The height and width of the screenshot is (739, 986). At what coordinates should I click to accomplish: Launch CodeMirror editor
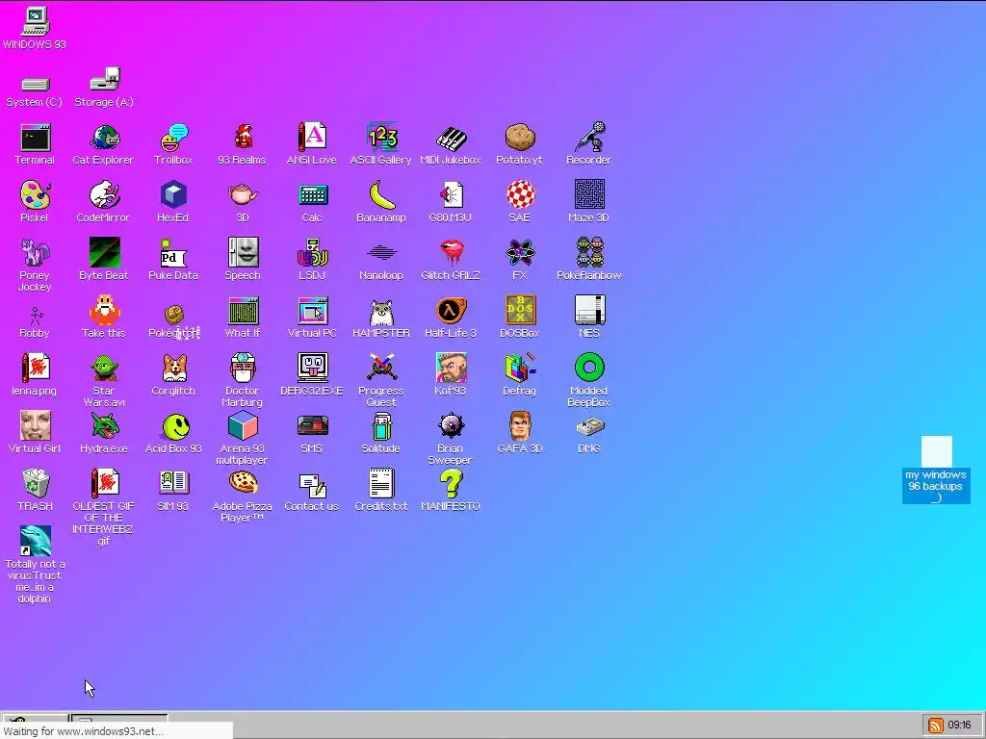(104, 195)
